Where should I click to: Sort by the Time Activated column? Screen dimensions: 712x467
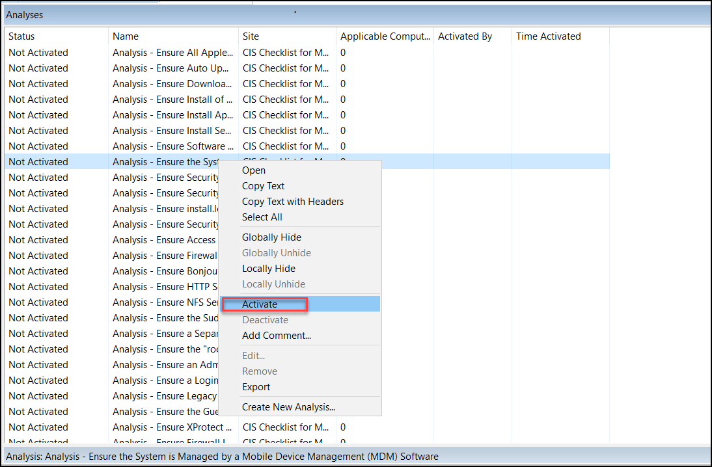pyautogui.click(x=547, y=36)
